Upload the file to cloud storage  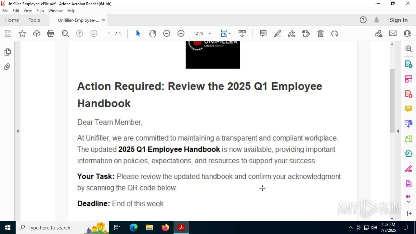click(x=37, y=33)
